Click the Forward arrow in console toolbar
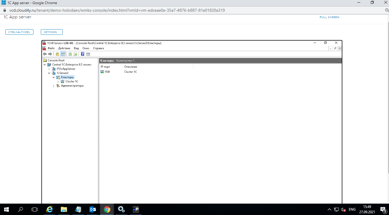 [x=50, y=54]
